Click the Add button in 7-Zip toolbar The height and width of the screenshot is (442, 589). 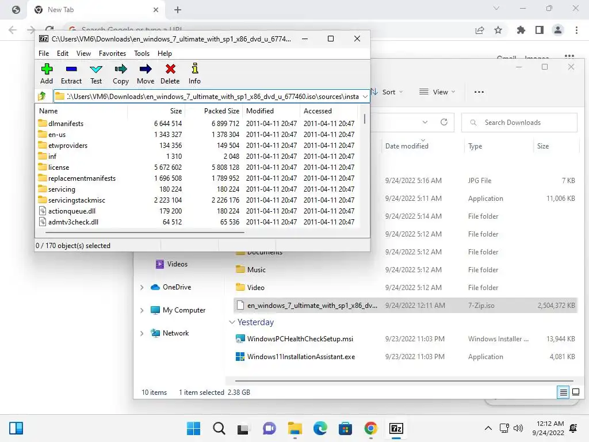[47, 74]
